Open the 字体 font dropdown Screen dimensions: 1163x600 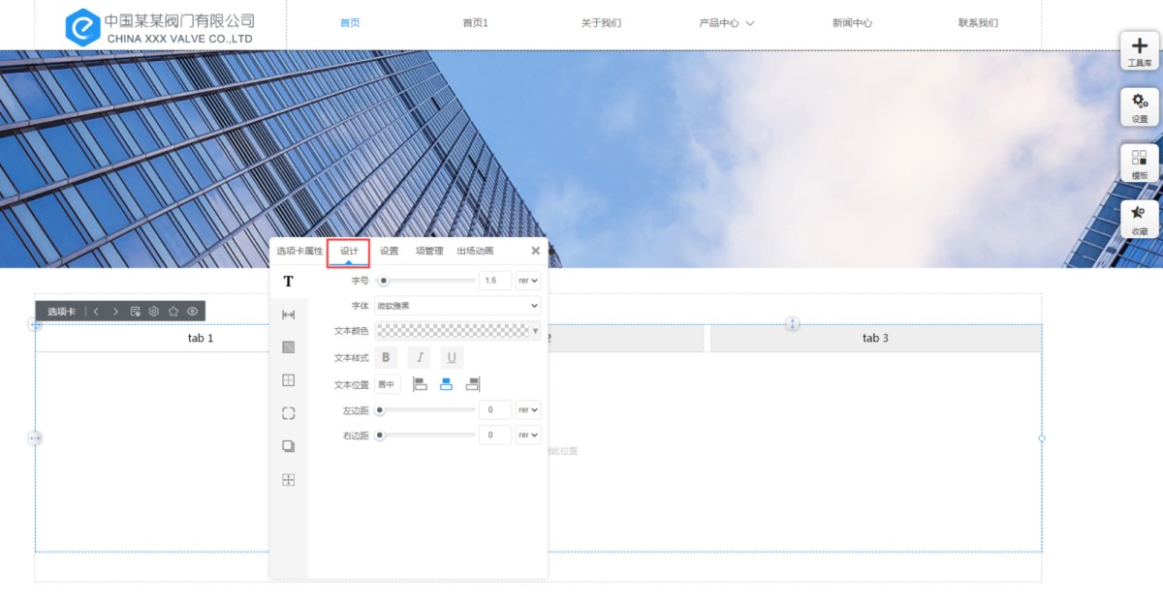(457, 306)
